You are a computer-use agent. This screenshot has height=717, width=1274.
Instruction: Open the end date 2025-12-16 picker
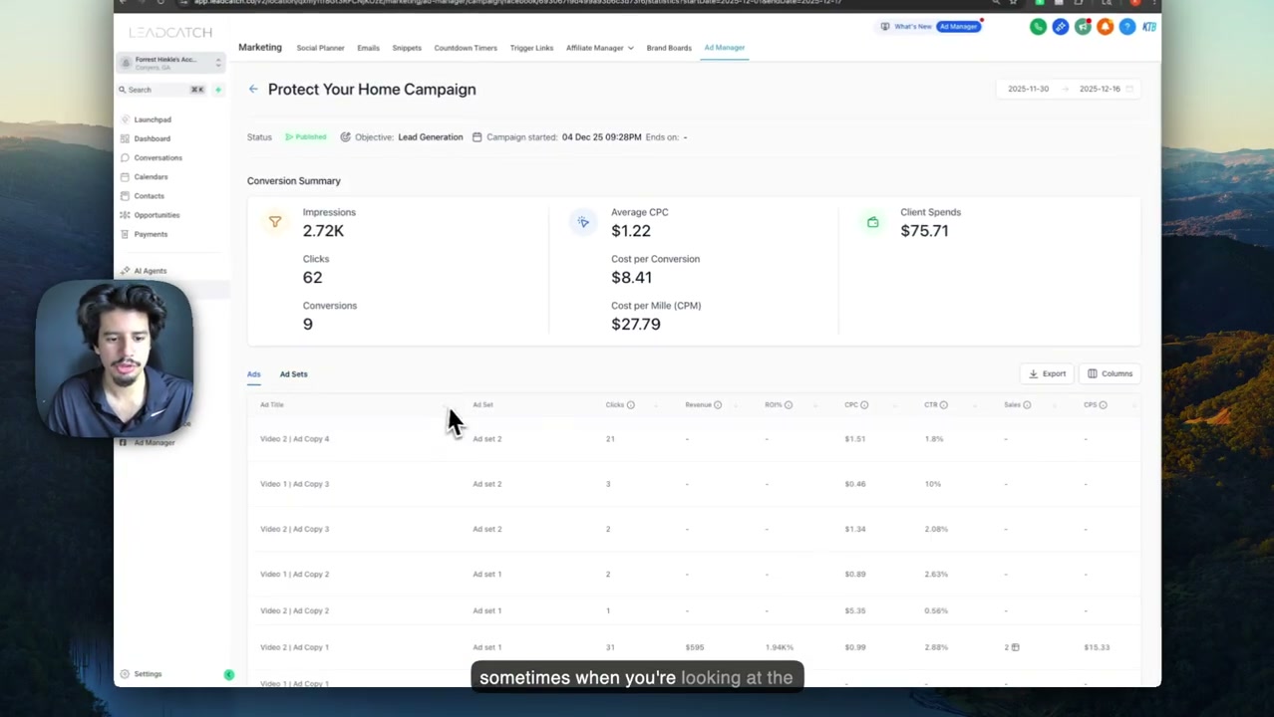click(x=1100, y=89)
